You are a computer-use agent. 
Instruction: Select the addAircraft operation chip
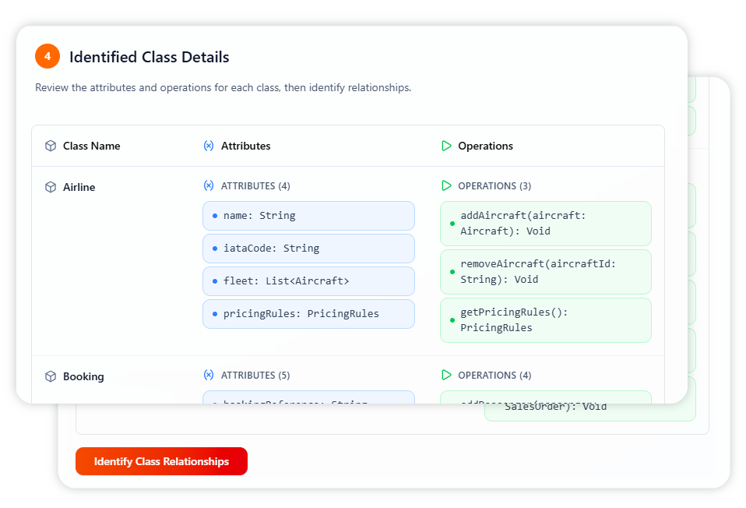[545, 224]
